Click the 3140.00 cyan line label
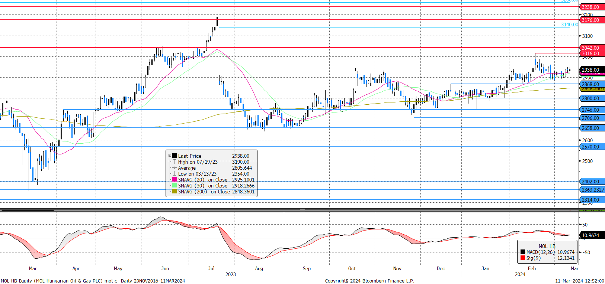 [569, 25]
